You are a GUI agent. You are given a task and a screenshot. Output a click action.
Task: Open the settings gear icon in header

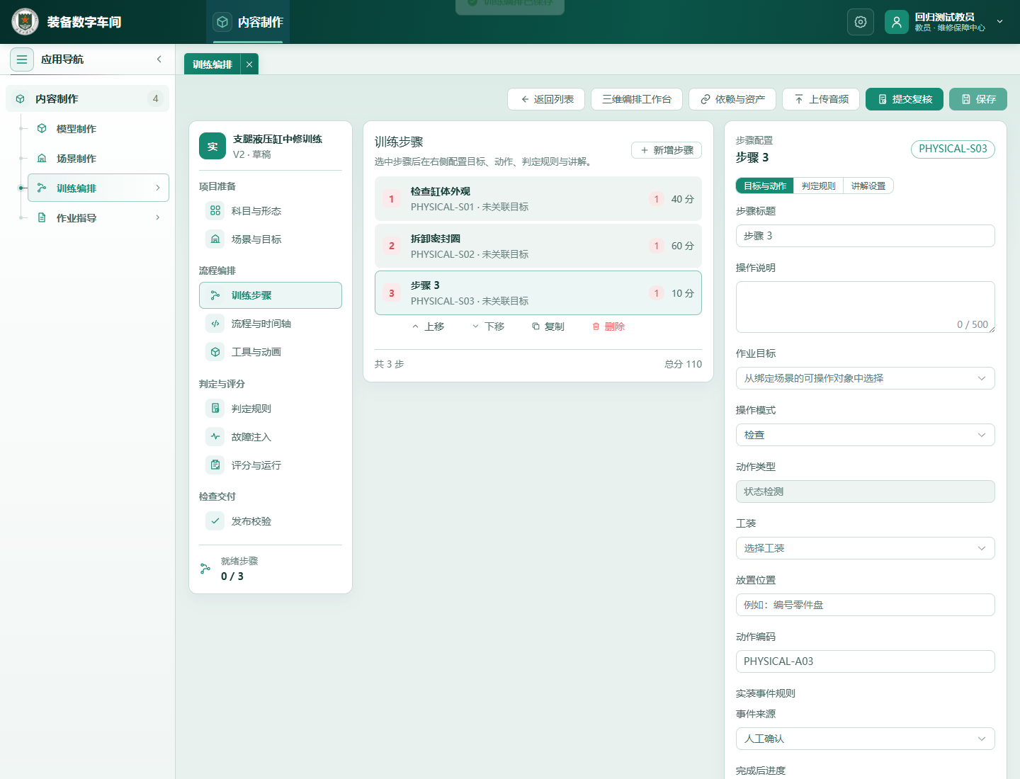tap(861, 22)
